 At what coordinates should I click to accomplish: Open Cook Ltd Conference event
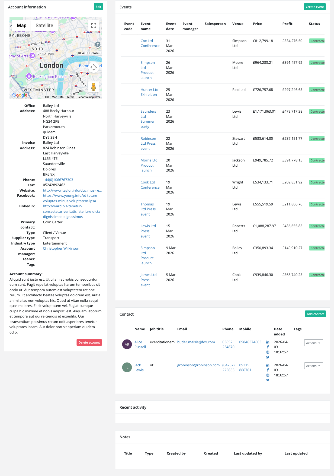tap(150, 185)
